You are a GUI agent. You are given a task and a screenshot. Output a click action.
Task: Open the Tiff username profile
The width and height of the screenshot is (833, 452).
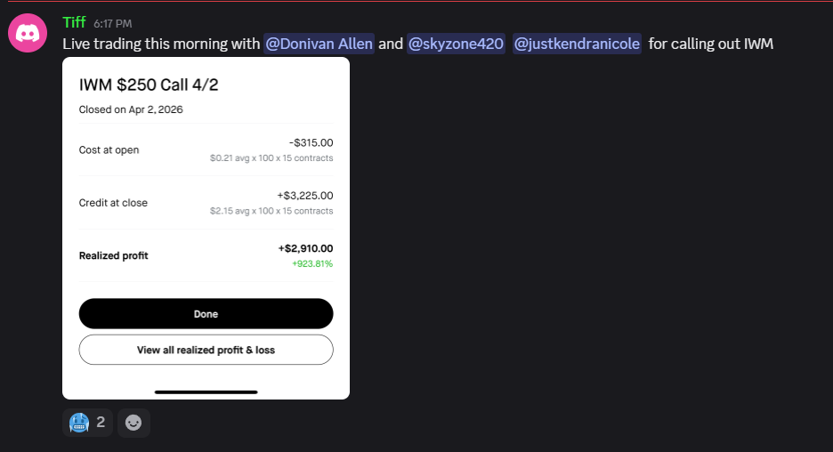[74, 21]
